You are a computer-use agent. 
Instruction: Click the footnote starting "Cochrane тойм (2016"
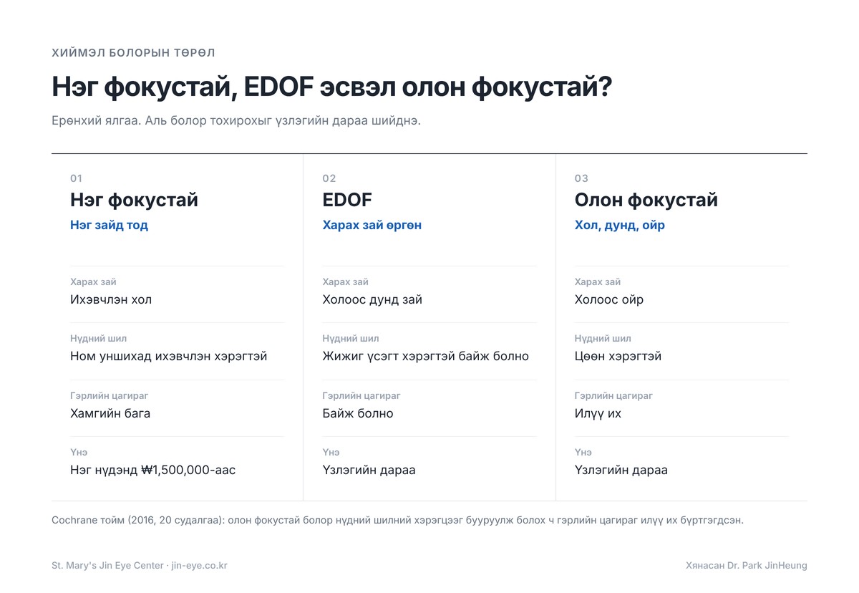pos(397,521)
